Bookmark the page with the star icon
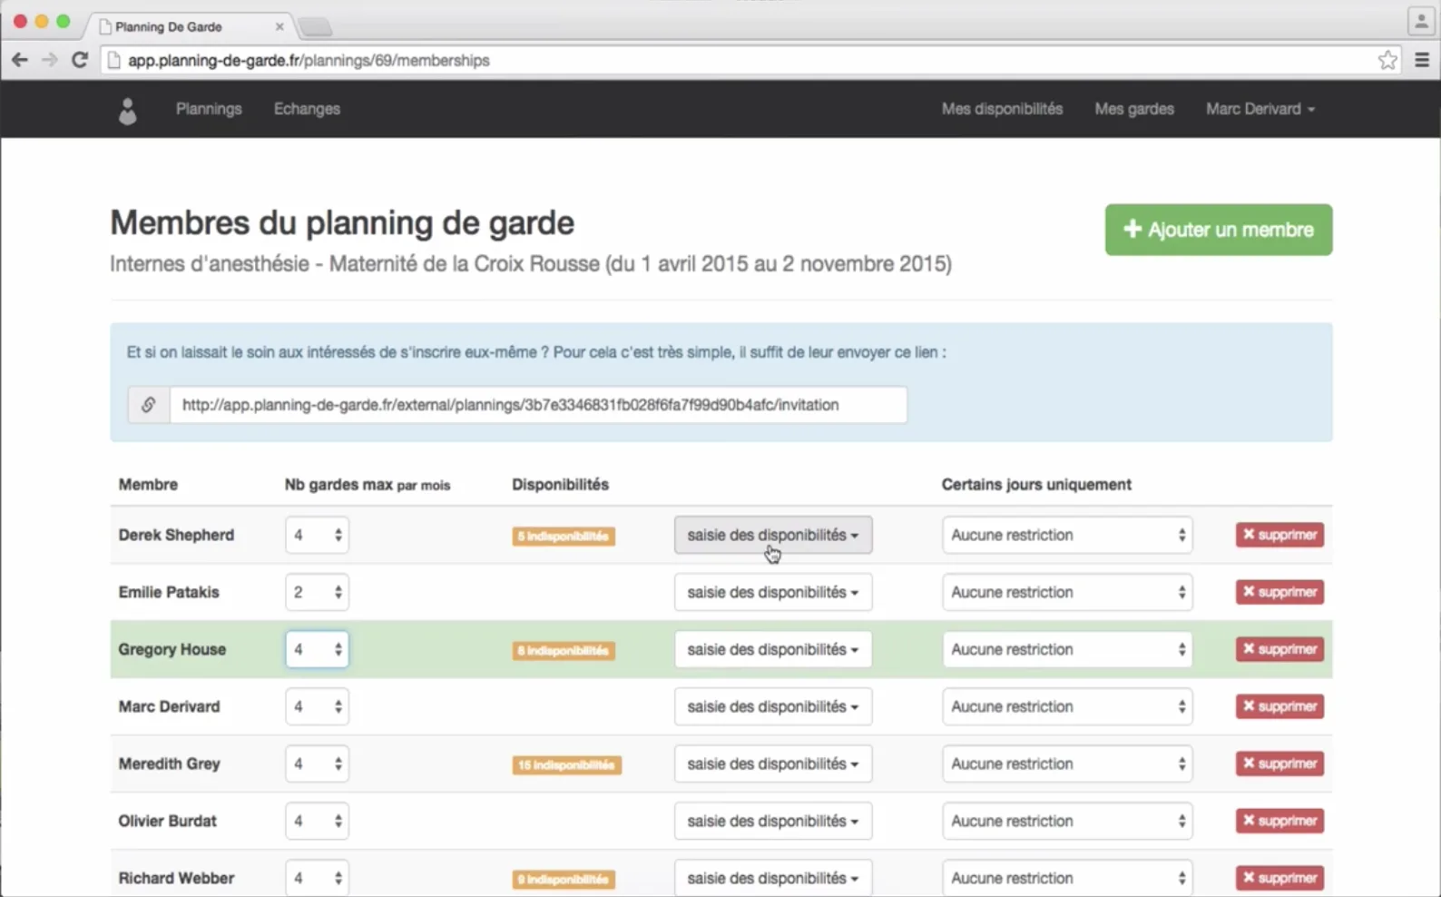Viewport: 1441px width, 897px height. [x=1387, y=60]
